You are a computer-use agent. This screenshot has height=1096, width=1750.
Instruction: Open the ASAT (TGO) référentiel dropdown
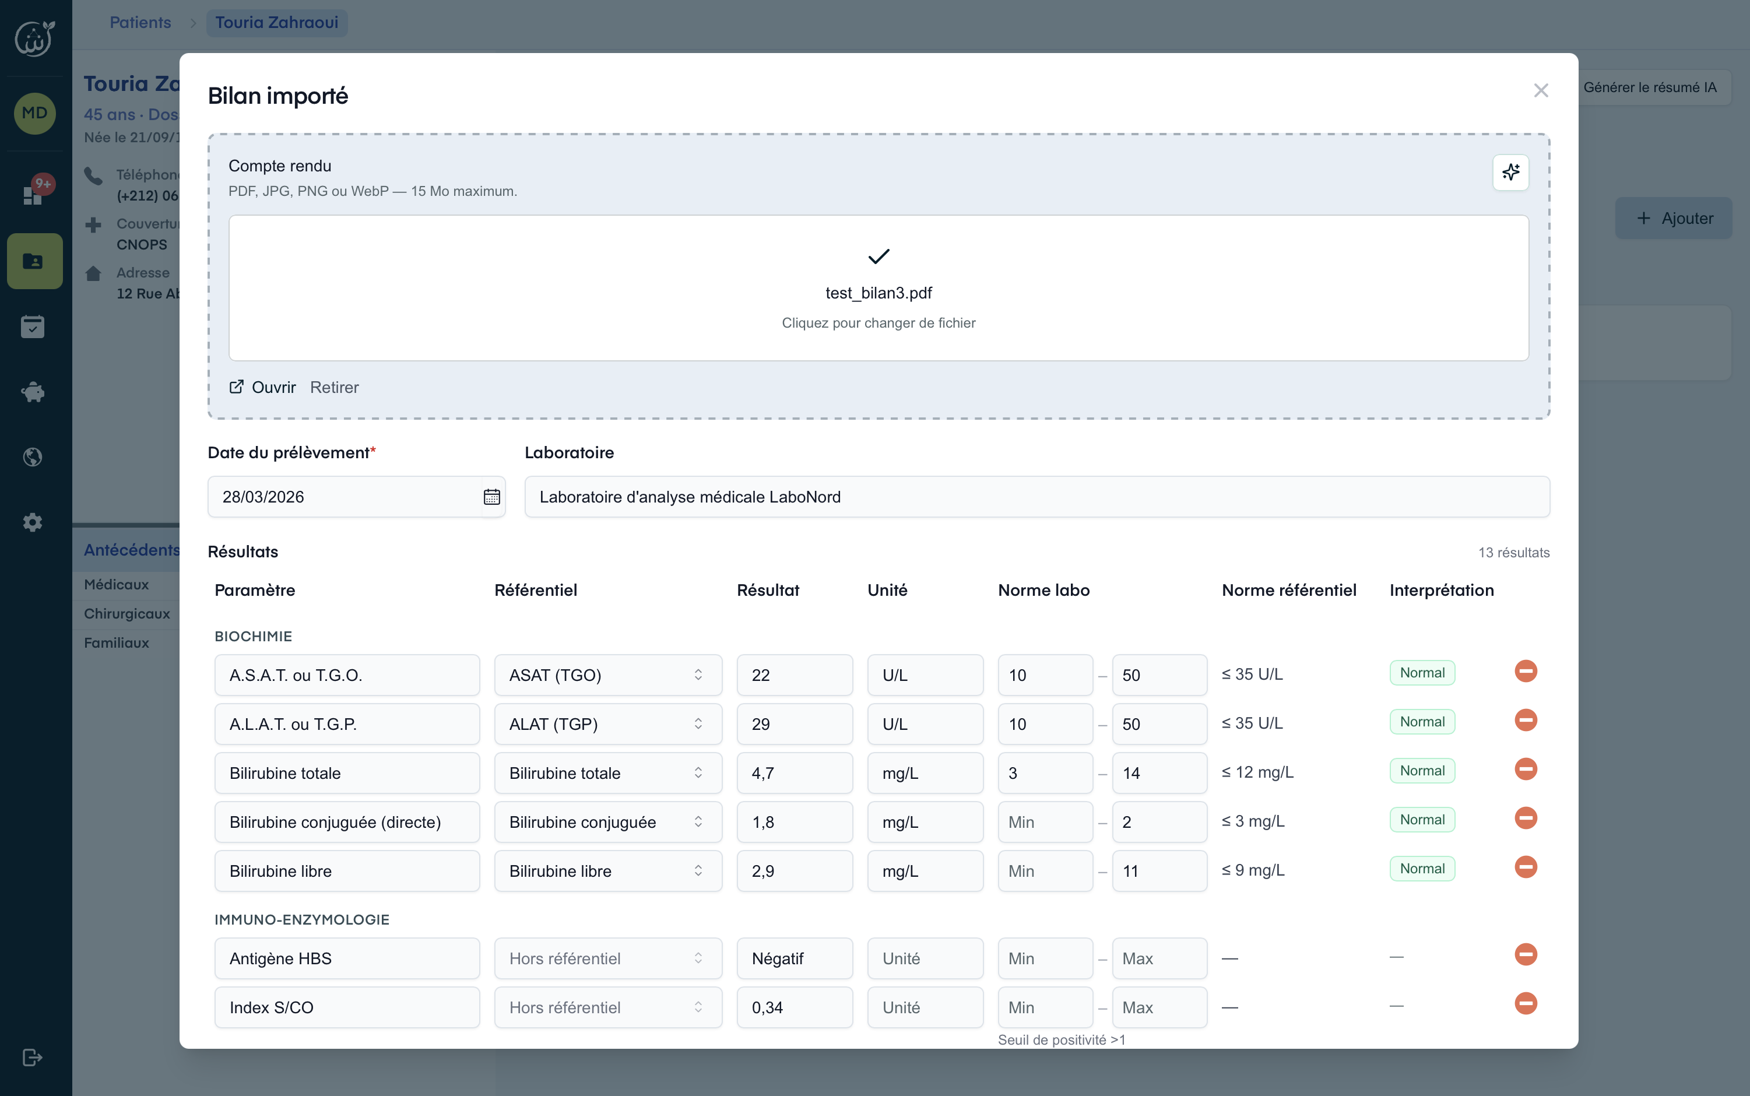608,676
